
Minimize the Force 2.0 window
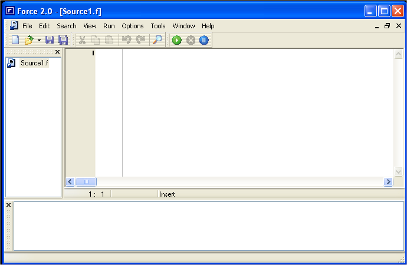(370, 11)
